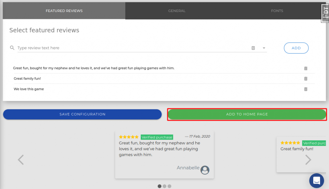The height and width of the screenshot is (189, 329).
Task: Click the Verified purchase badge on Annabelle's review
Action: pos(157,137)
